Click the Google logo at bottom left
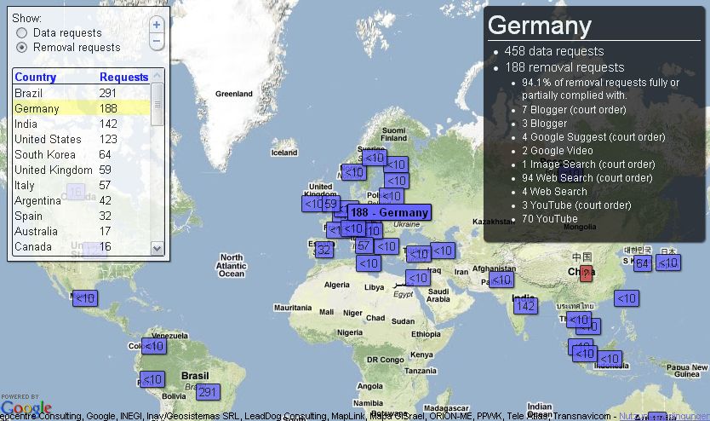This screenshot has height=421, width=710. tap(26, 407)
